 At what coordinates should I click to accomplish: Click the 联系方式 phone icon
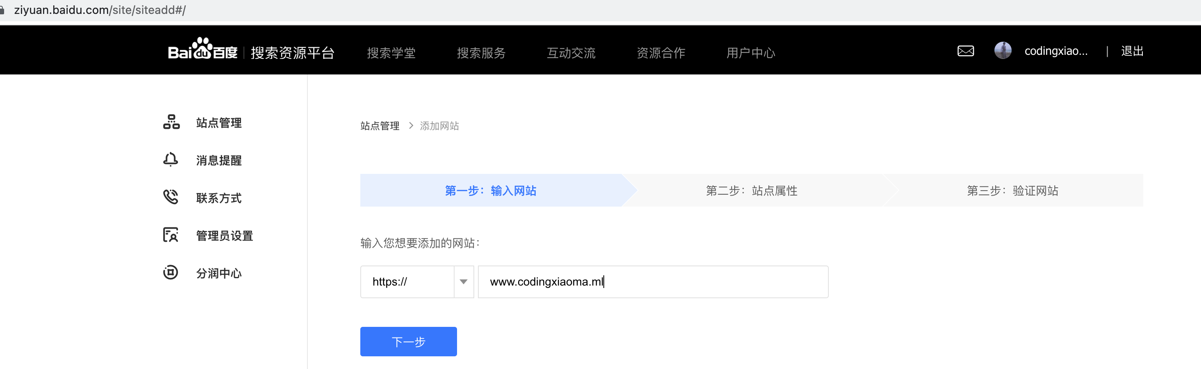pyautogui.click(x=171, y=197)
